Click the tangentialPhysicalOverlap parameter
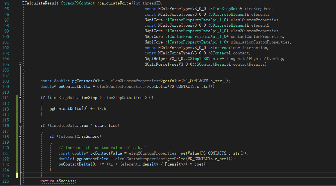The image size is (336, 186). 255,59
